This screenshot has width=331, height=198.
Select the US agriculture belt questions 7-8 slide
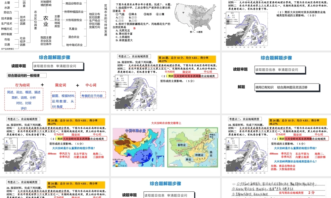(x=165, y=25)
